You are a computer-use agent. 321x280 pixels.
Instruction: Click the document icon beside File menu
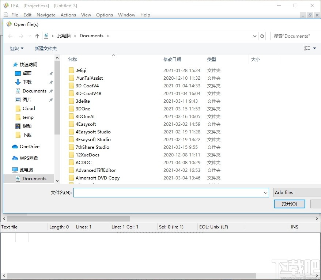click(6, 15)
